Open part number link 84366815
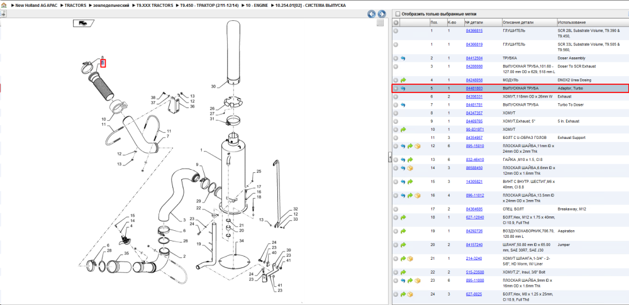 tap(474, 31)
